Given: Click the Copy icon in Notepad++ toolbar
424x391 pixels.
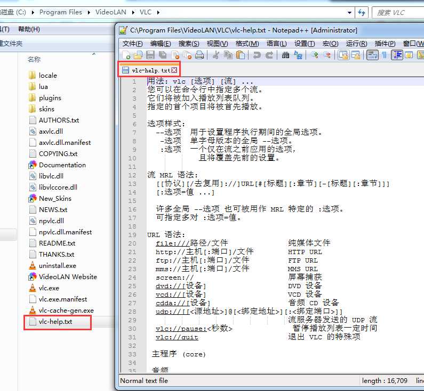Looking at the screenshot, I should pyautogui.click(x=228, y=55).
